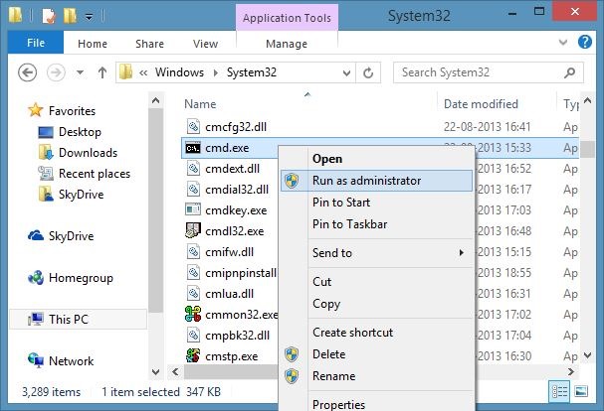Click the This PC computer icon

(x=36, y=319)
